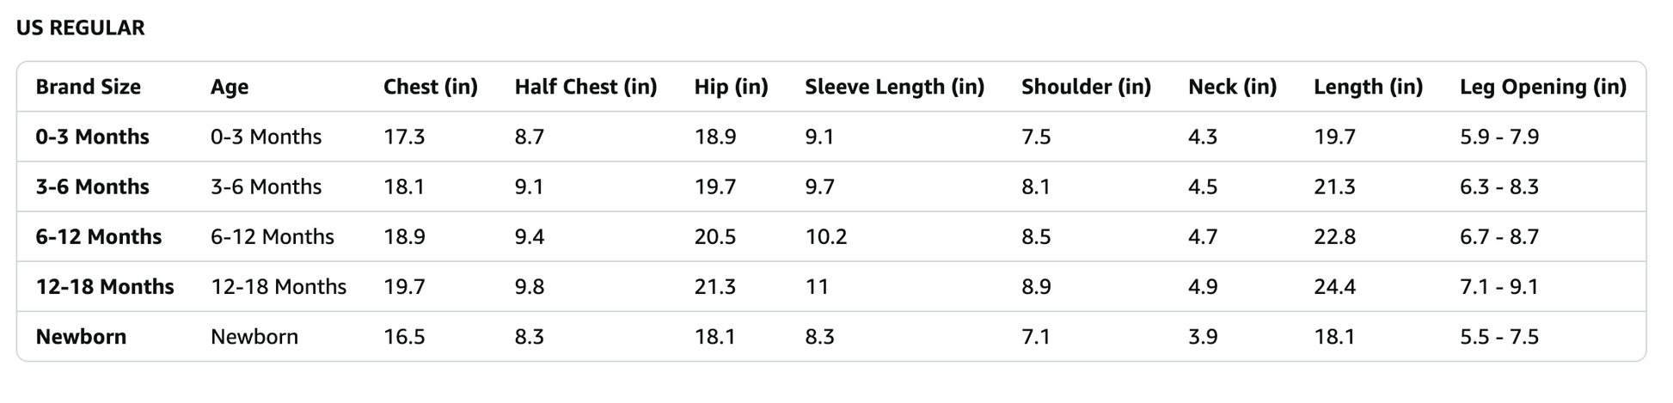Select the bold Newborn brand size

(81, 336)
